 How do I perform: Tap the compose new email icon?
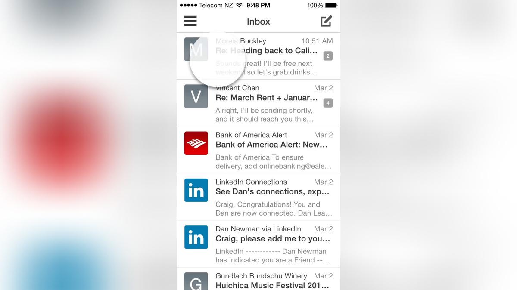tap(326, 21)
